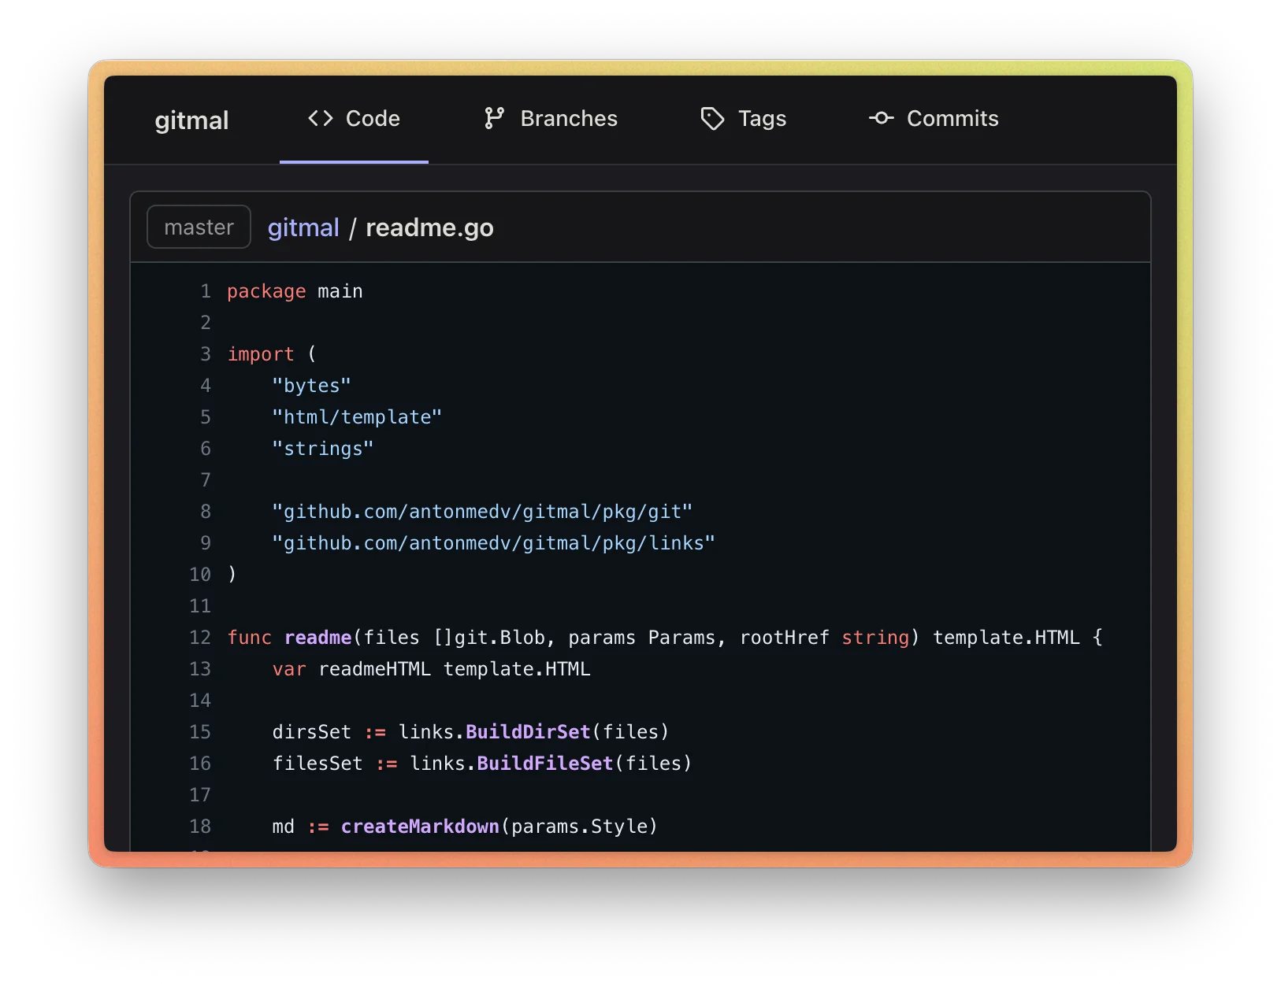Click the gitmal/pkg/links import path
Image resolution: width=1281 pixels, height=984 pixels.
coord(493,543)
